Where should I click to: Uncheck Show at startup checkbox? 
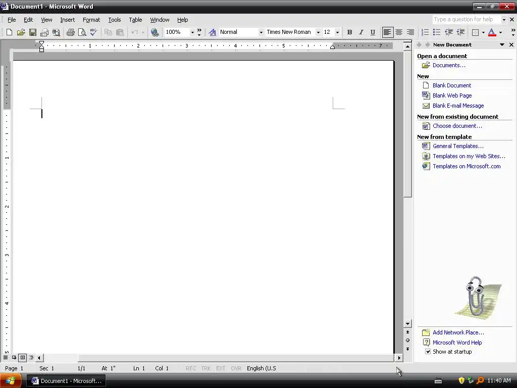click(x=428, y=352)
